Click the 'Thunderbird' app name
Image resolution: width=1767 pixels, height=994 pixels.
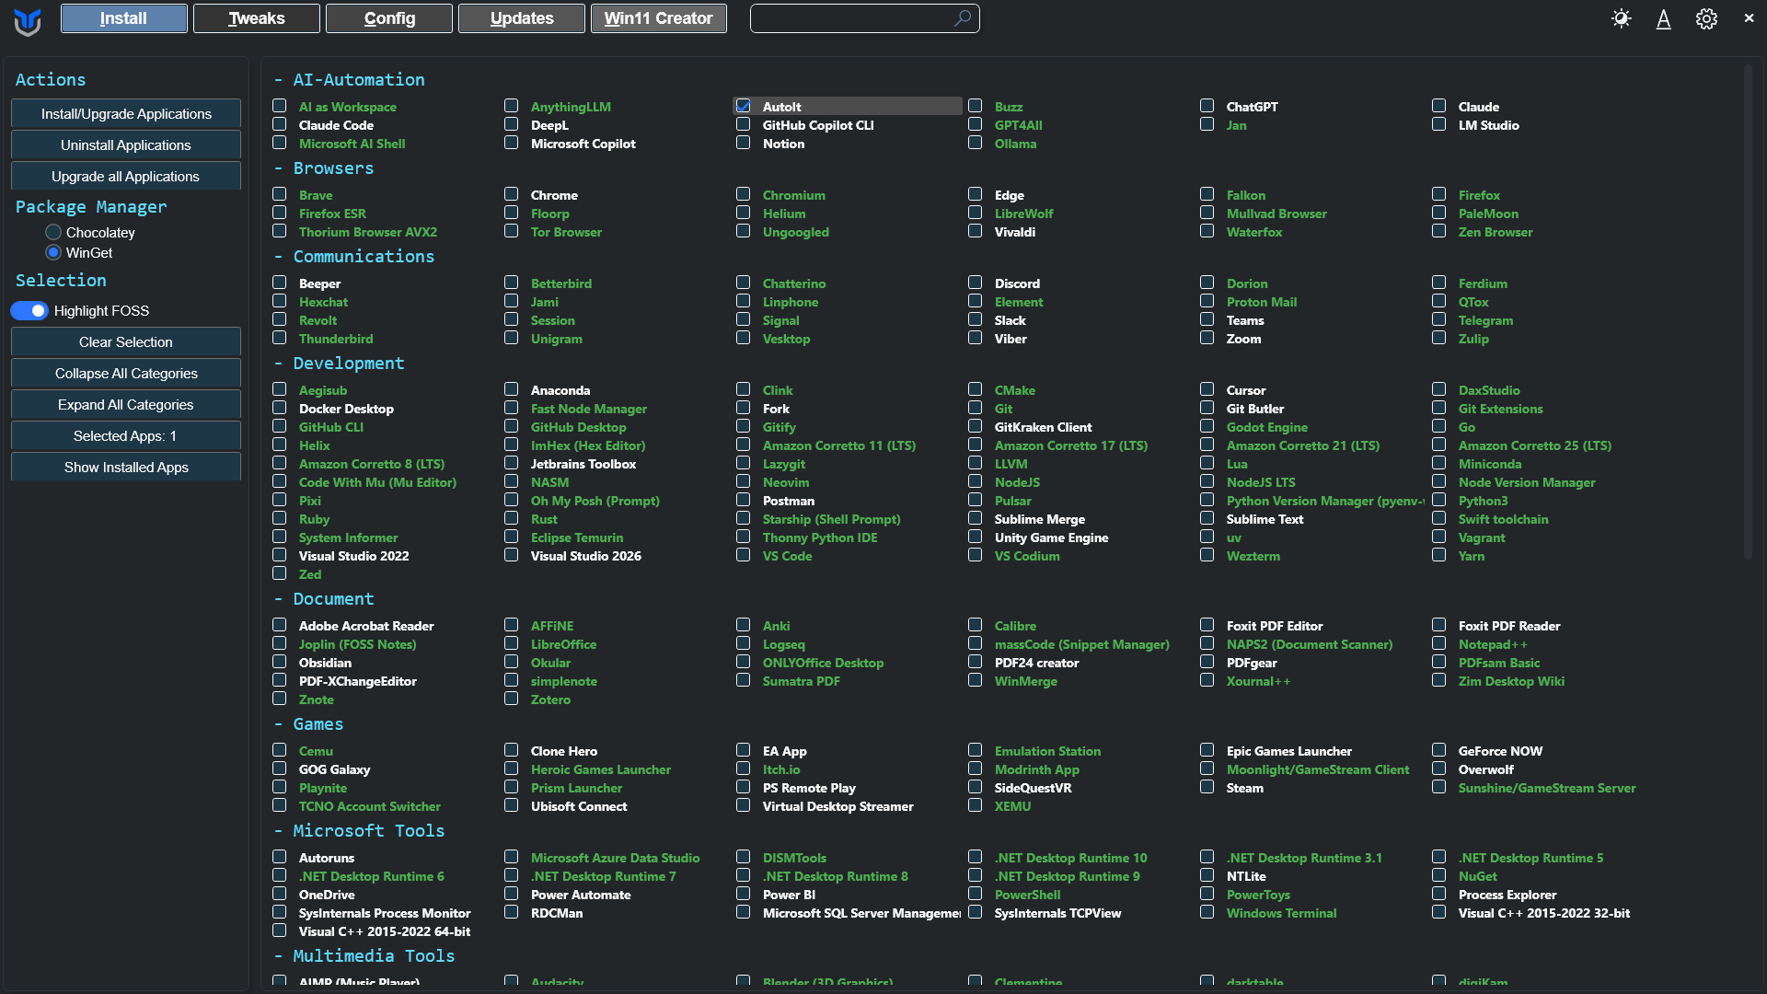coord(336,339)
